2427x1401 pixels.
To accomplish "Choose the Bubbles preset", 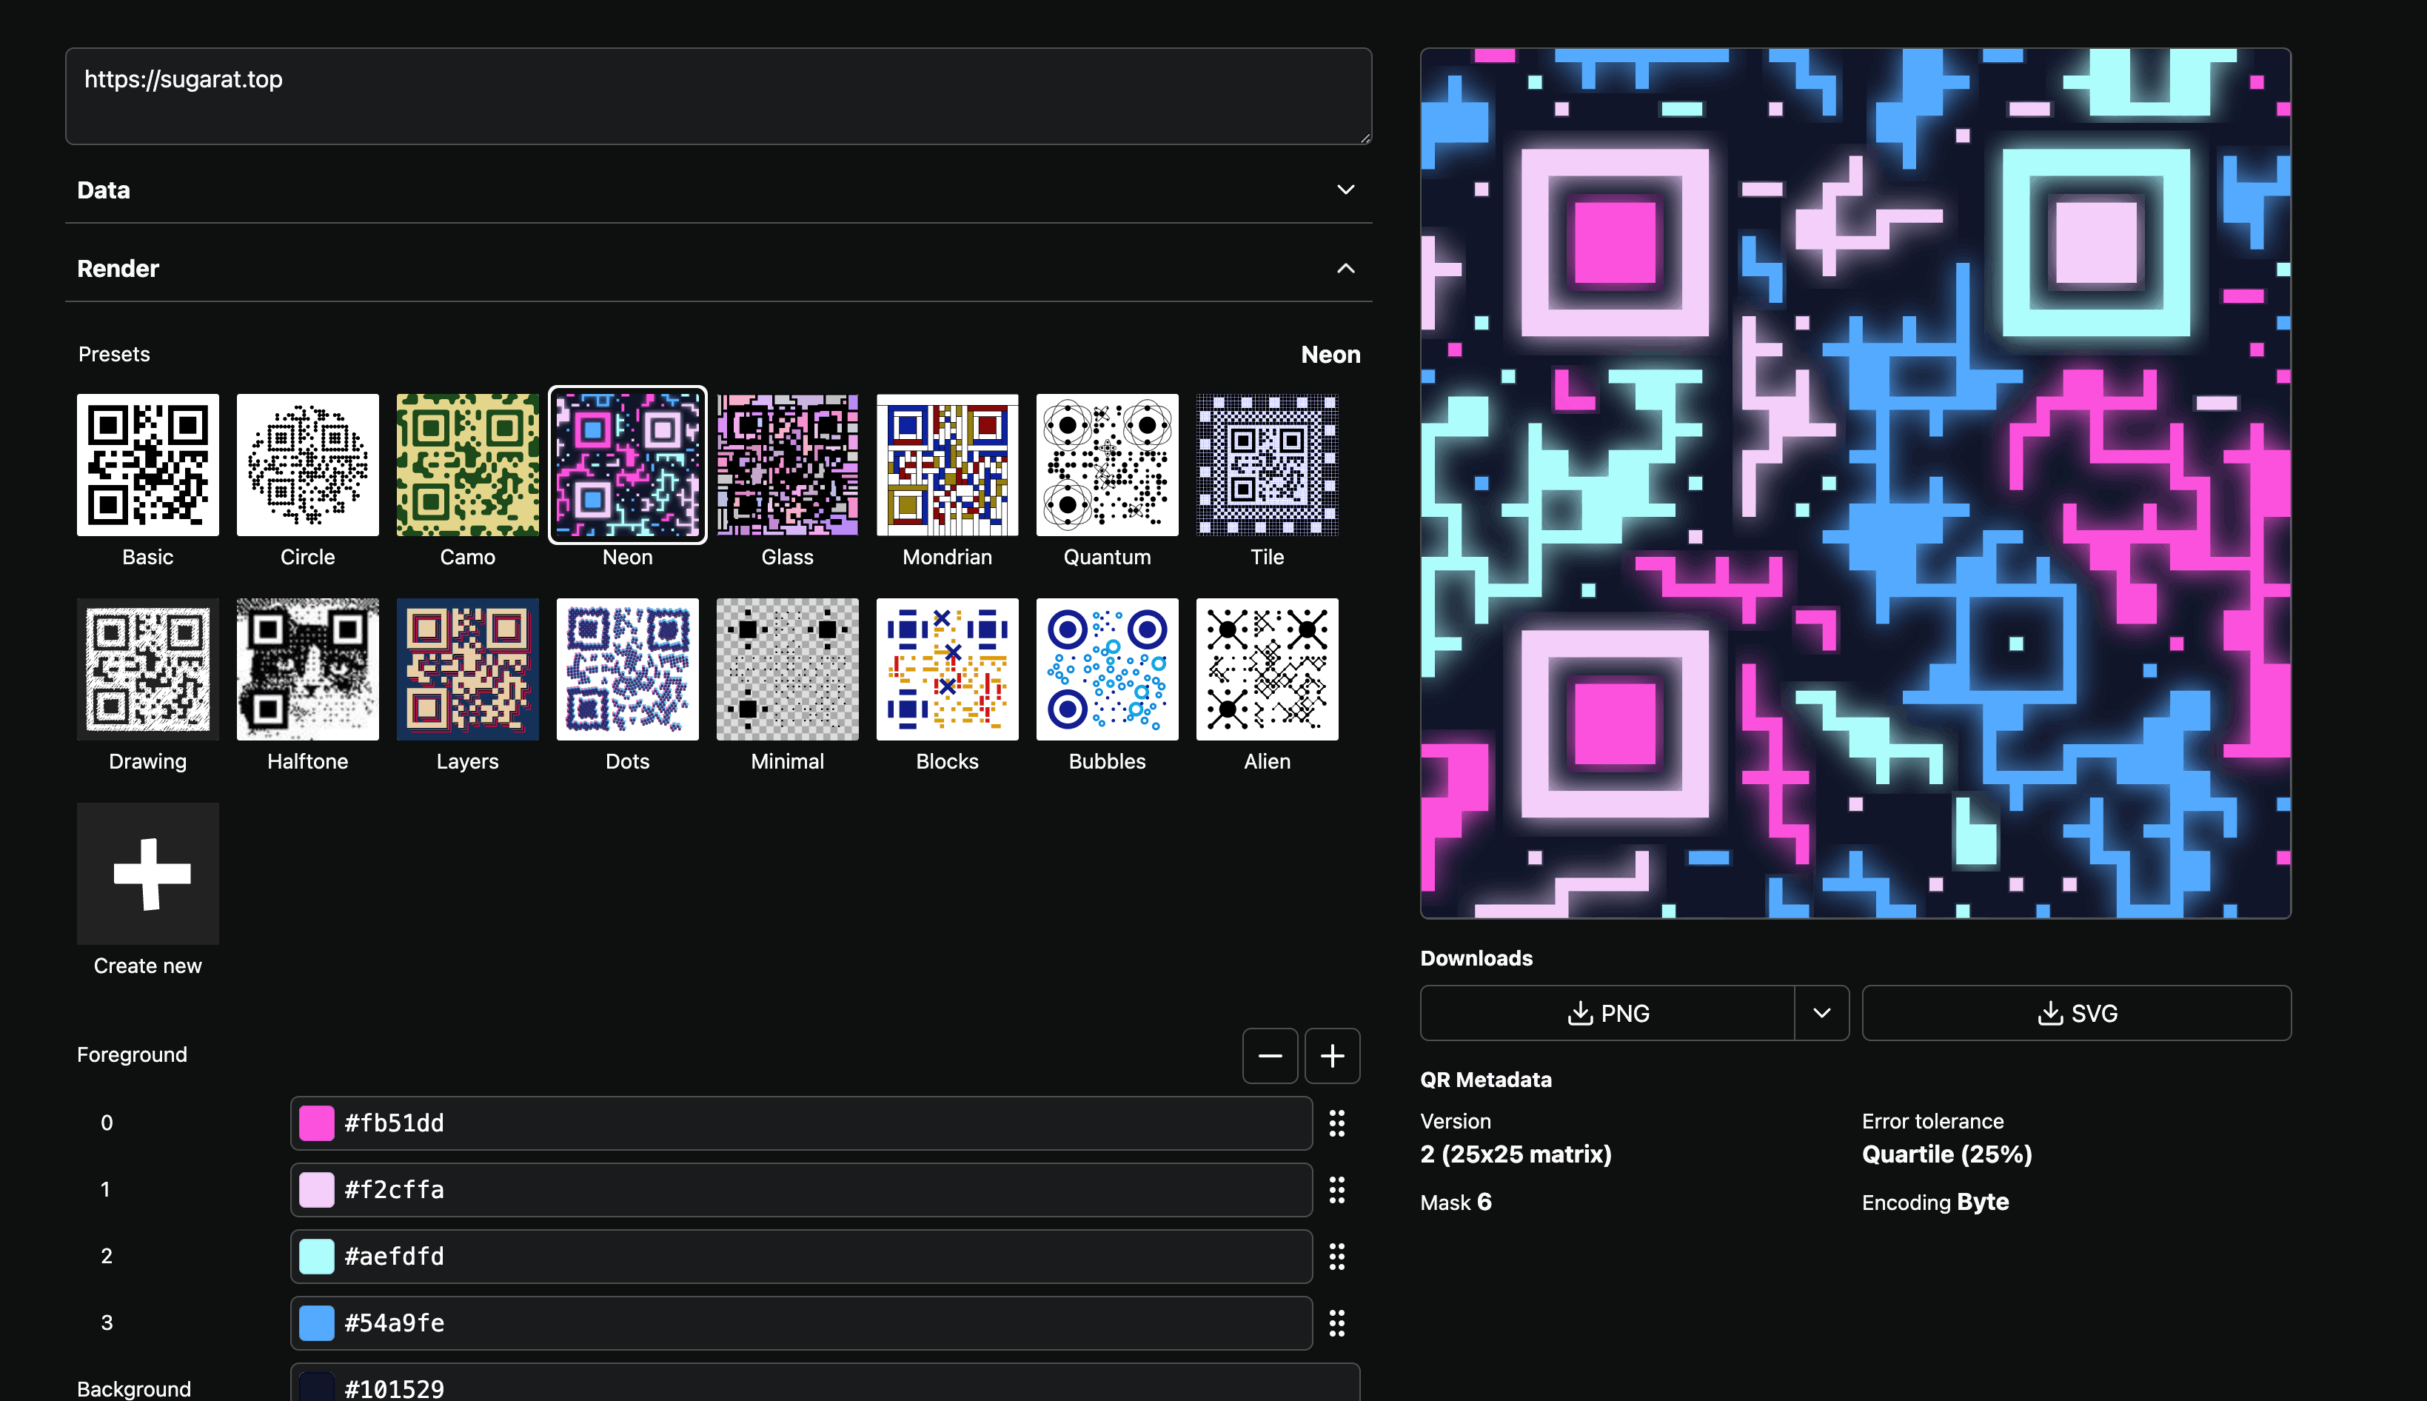I will coord(1106,669).
